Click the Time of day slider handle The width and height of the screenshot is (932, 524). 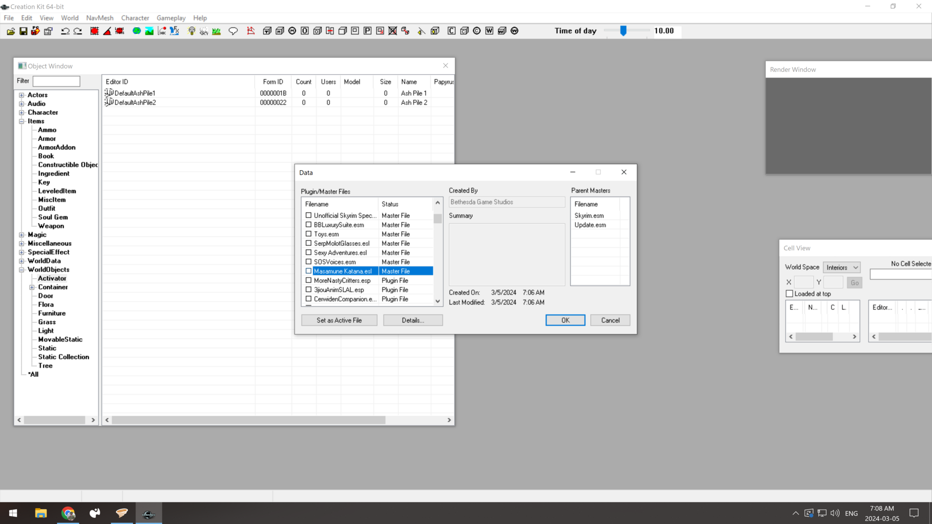pyautogui.click(x=623, y=31)
